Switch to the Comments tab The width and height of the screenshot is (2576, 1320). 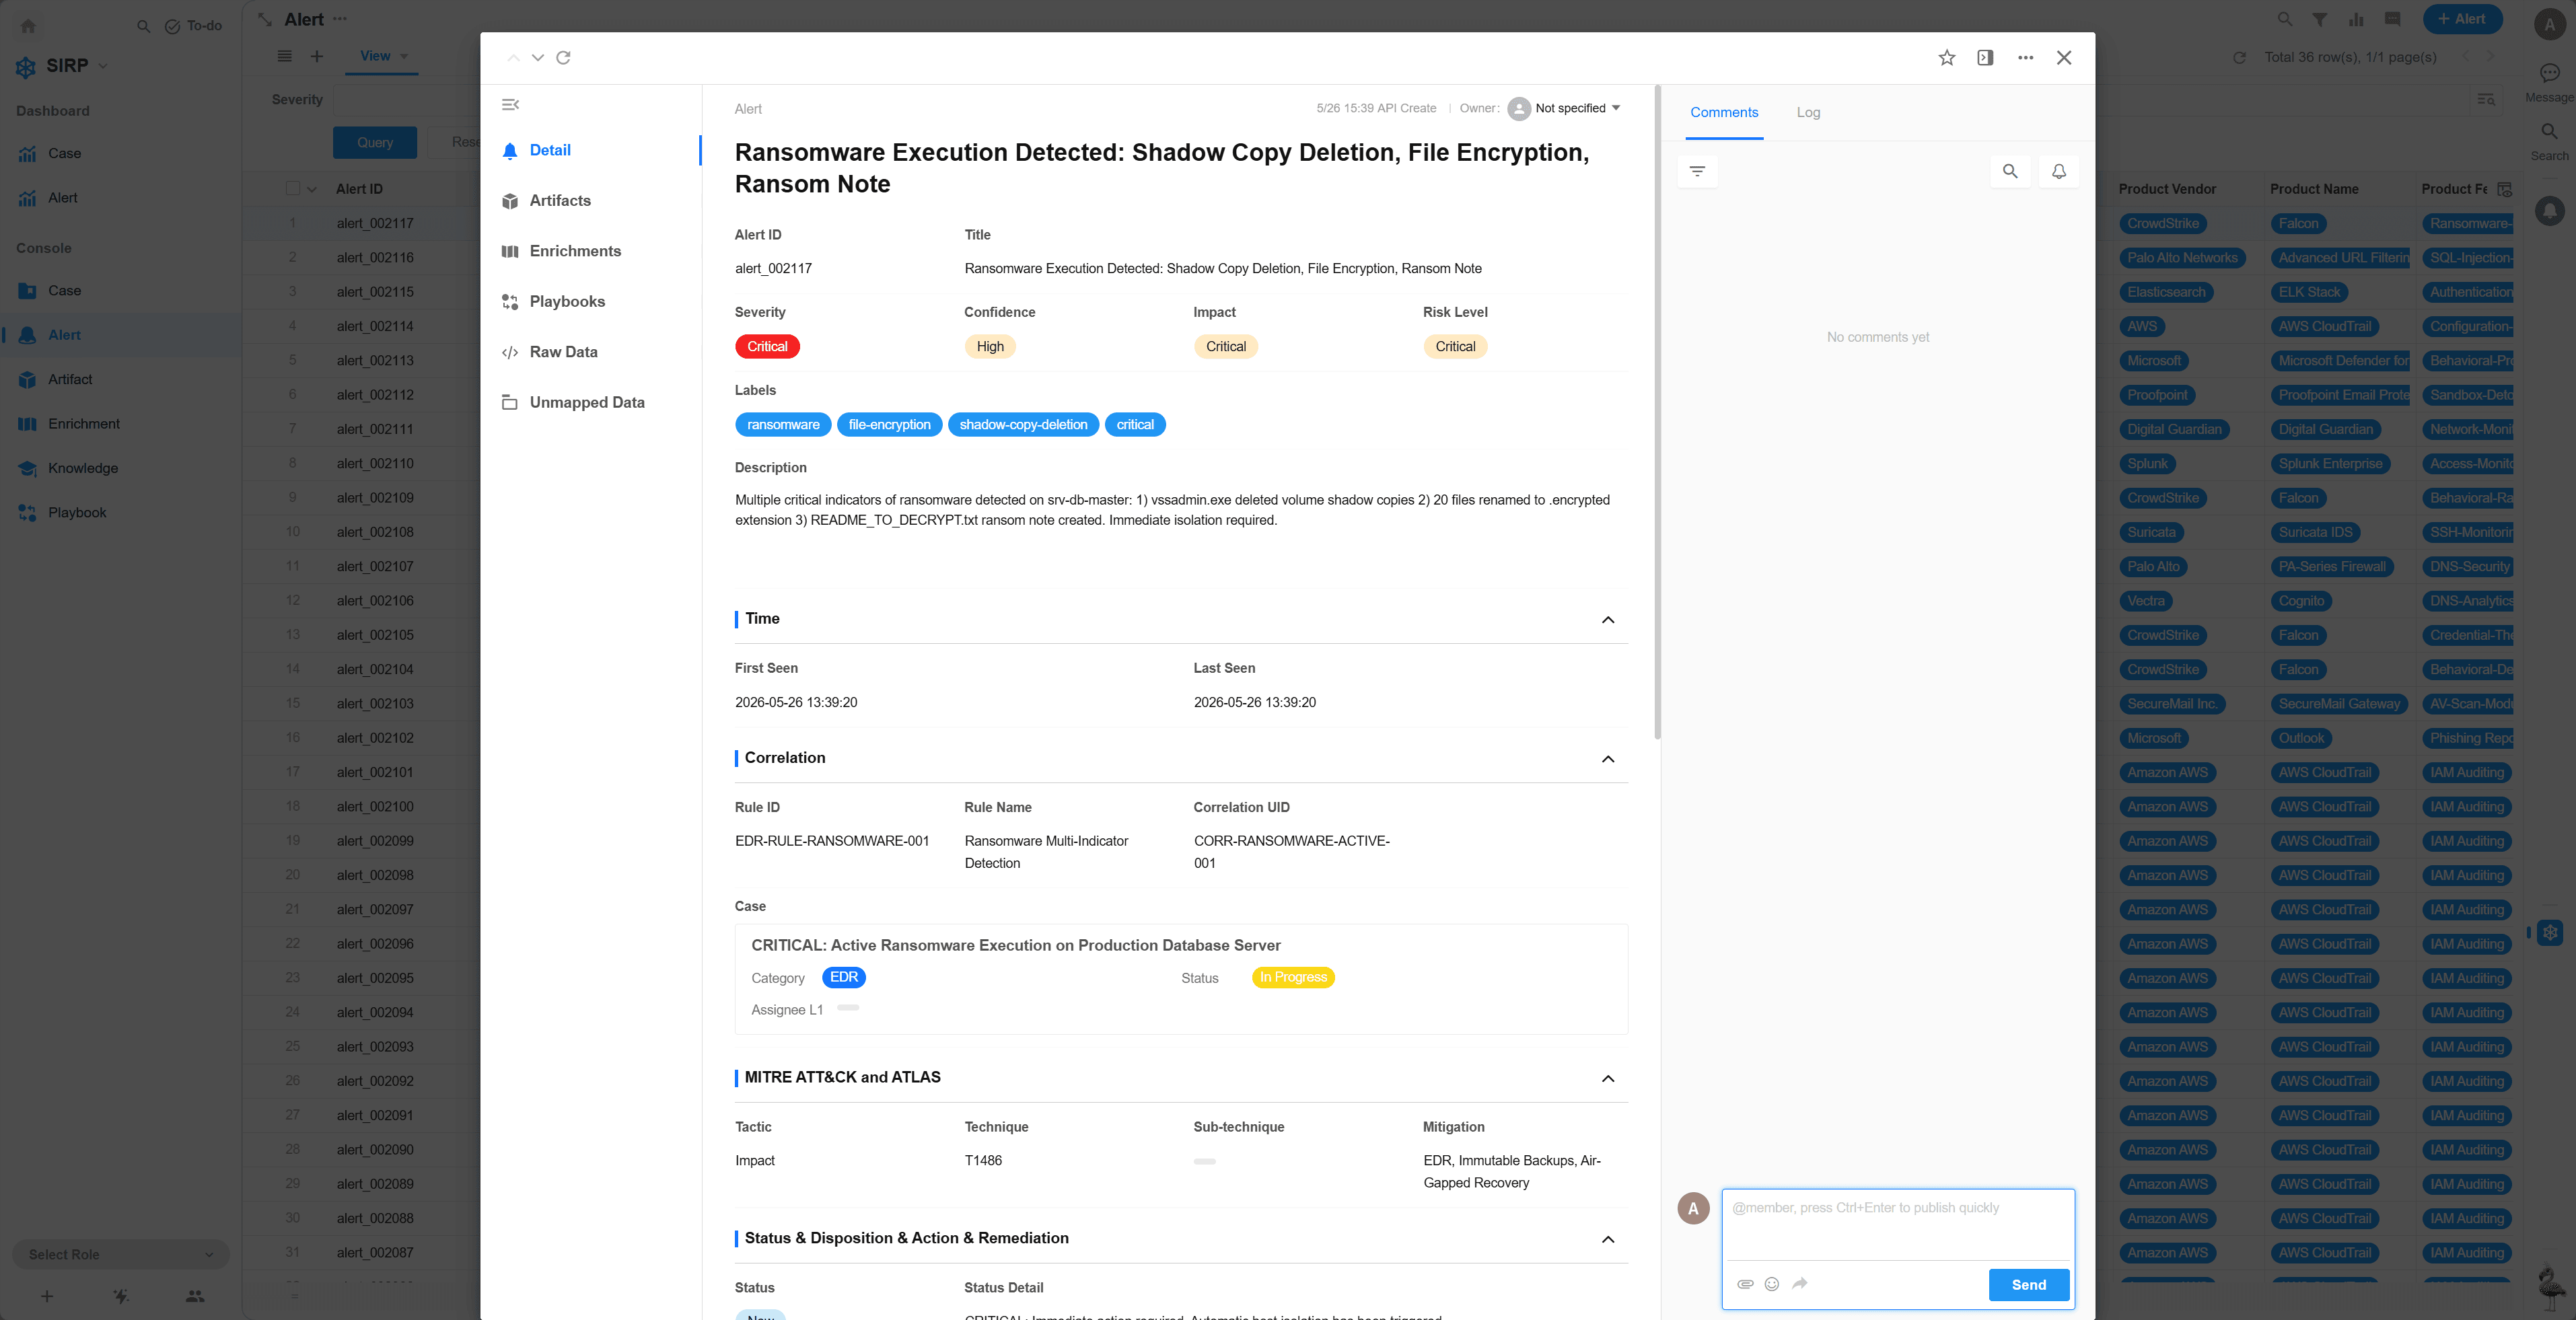point(1724,112)
